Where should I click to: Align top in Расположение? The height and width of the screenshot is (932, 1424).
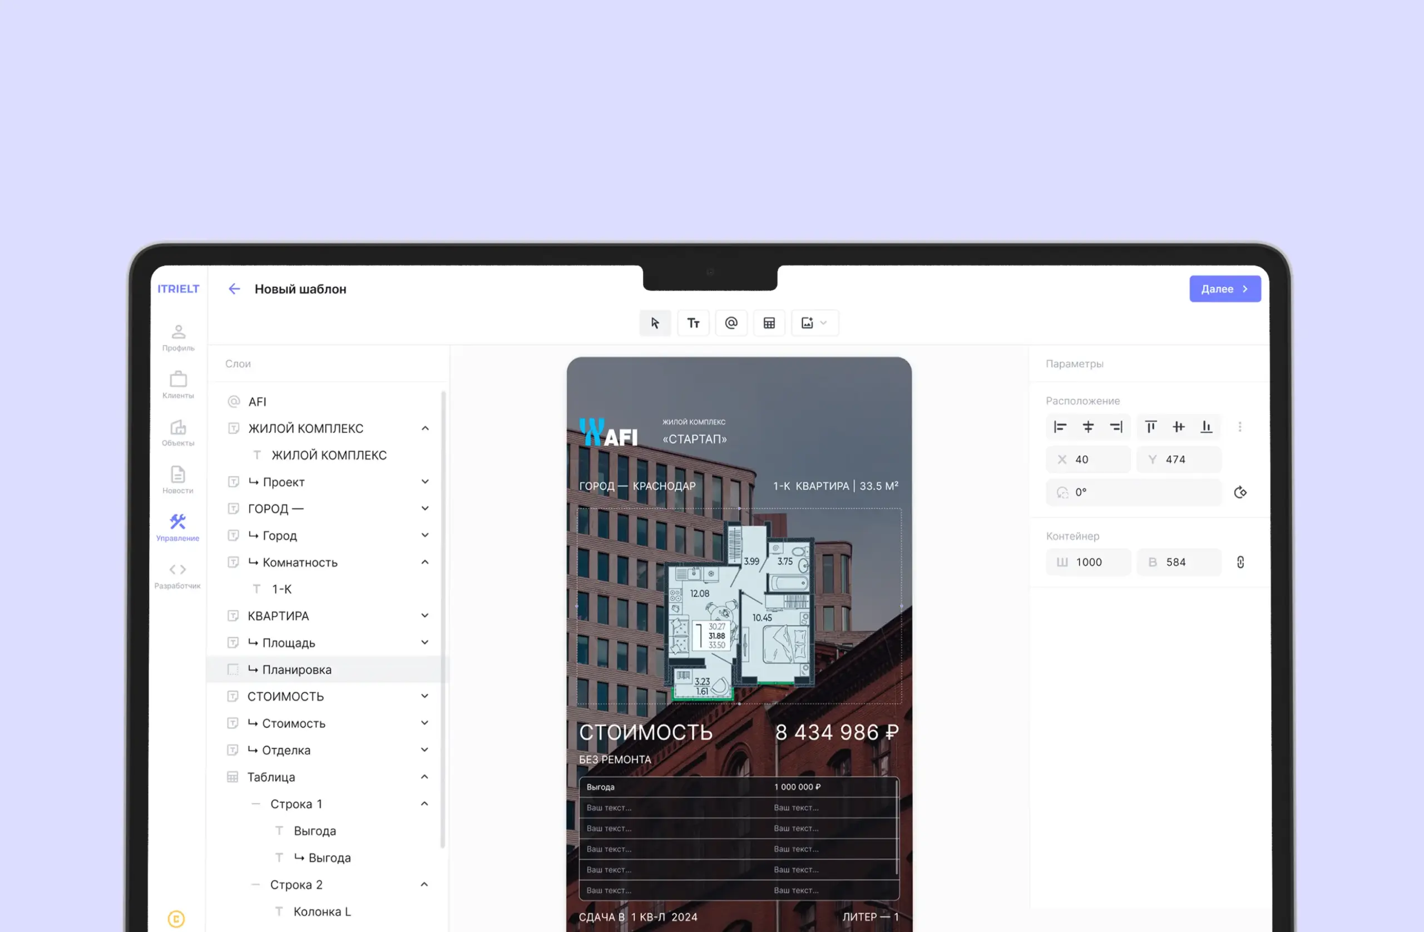click(x=1150, y=427)
